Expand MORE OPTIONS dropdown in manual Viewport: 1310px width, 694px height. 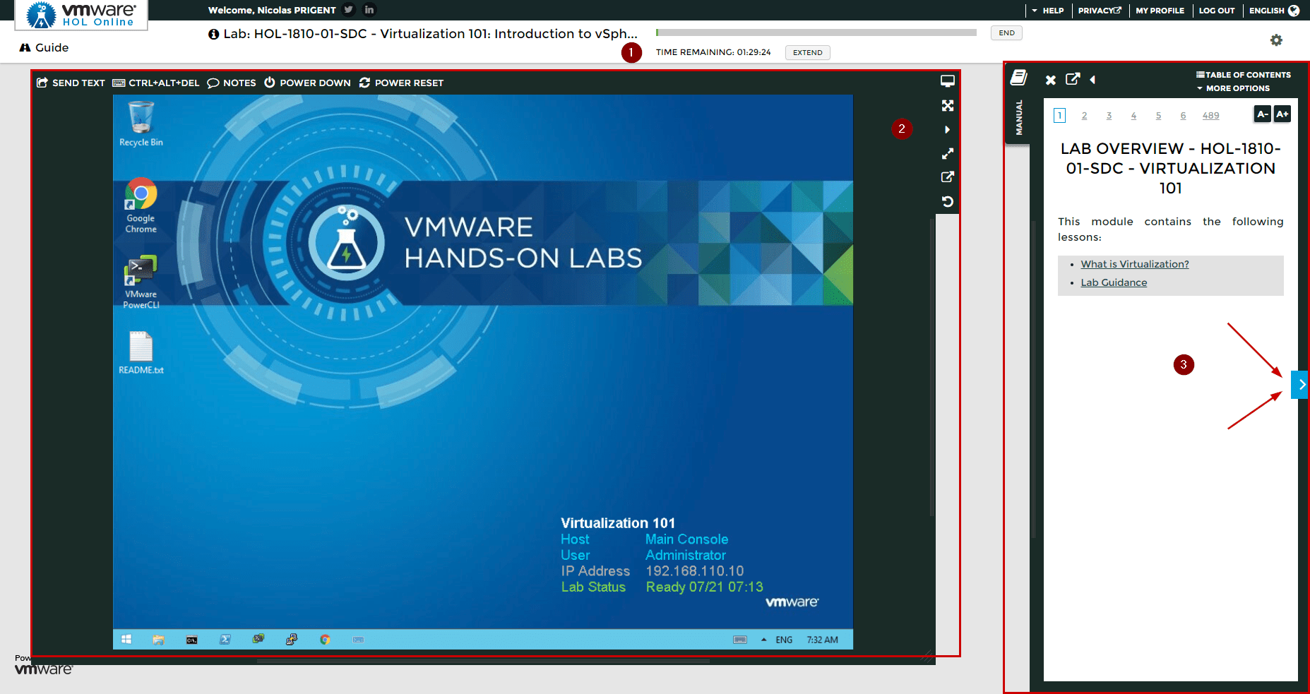point(1233,88)
